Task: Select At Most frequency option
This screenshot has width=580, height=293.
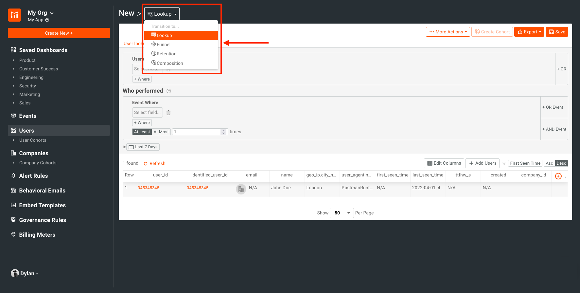Action: 161,132
